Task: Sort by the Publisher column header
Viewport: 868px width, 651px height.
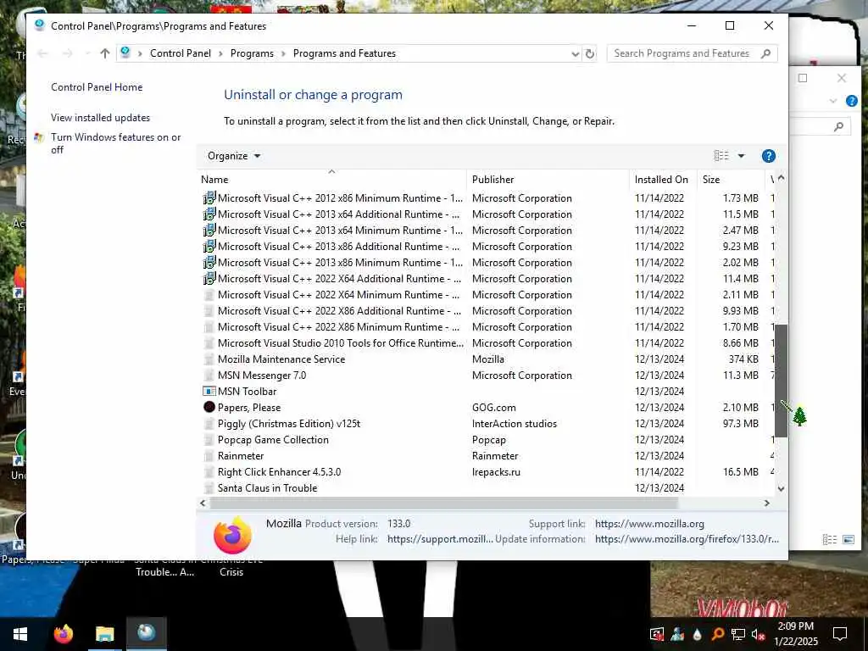Action: [548, 180]
